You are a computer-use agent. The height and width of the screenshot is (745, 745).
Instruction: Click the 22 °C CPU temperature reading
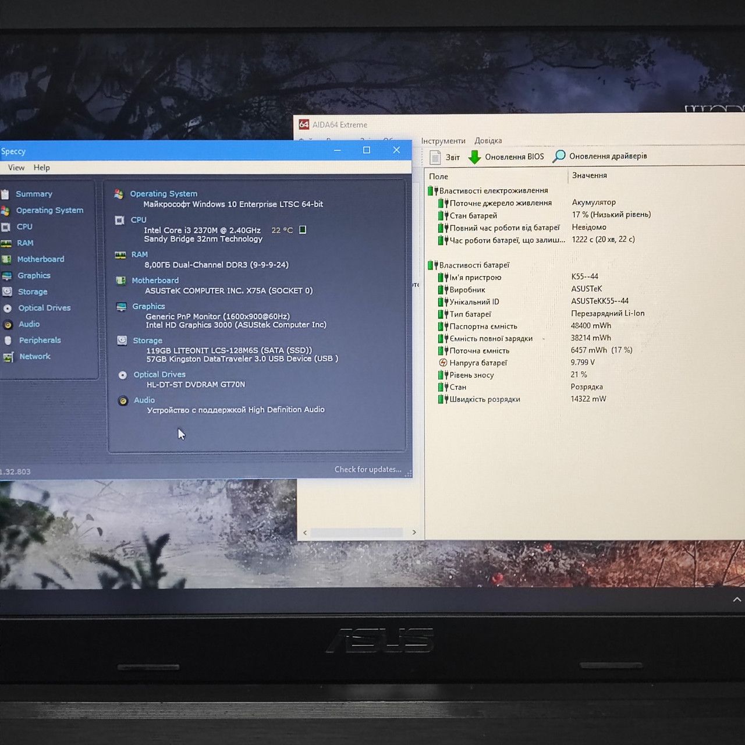[x=282, y=230]
